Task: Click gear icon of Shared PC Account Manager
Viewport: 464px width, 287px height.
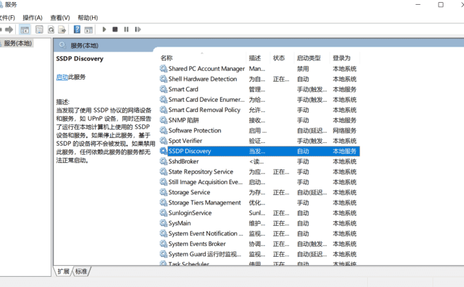Action: [163, 69]
